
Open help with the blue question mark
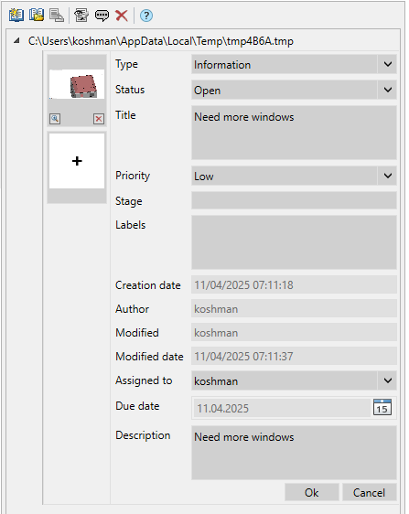click(x=146, y=16)
